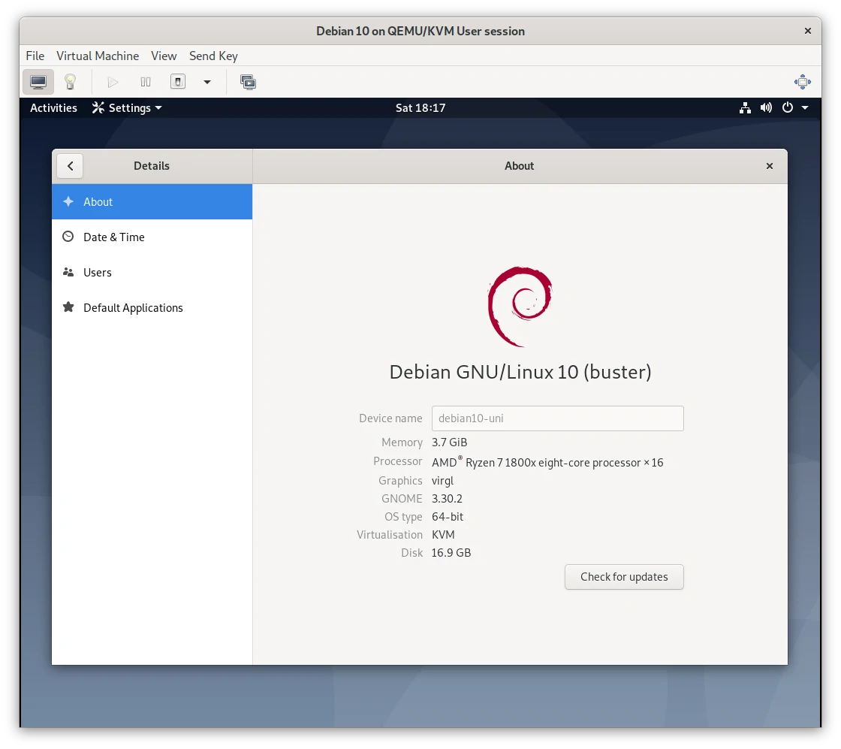
Task: Open the Settings app menu in top bar
Action: (x=127, y=108)
